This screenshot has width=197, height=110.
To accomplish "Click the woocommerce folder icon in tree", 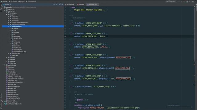I will click(10, 27).
